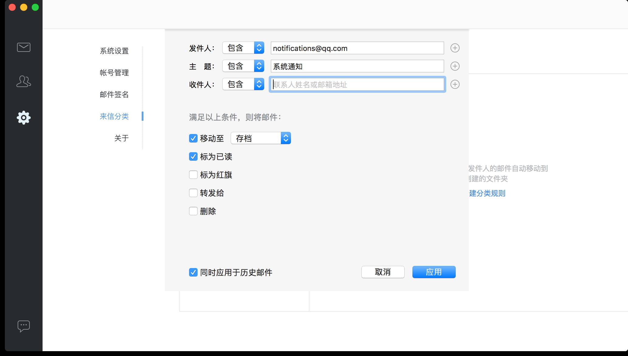This screenshot has width=628, height=356.
Task: Open the mail inbox icon in sidebar
Action: pos(23,47)
